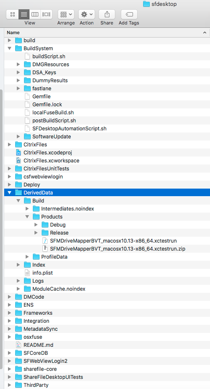210x389 pixels.
Task: Open the Arrange dropdown
Action: pos(66,14)
